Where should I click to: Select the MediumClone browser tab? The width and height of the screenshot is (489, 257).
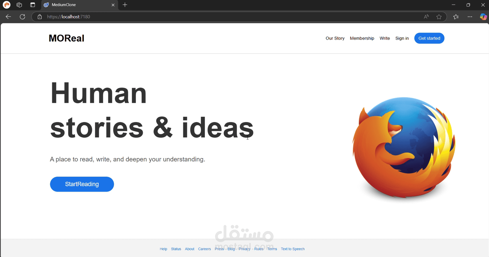click(79, 5)
